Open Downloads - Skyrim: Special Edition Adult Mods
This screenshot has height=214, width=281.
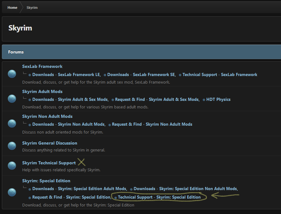(80, 189)
